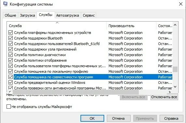This screenshot has width=186, height=123.
Task: Switch to the Общие tab
Action: 10,15
